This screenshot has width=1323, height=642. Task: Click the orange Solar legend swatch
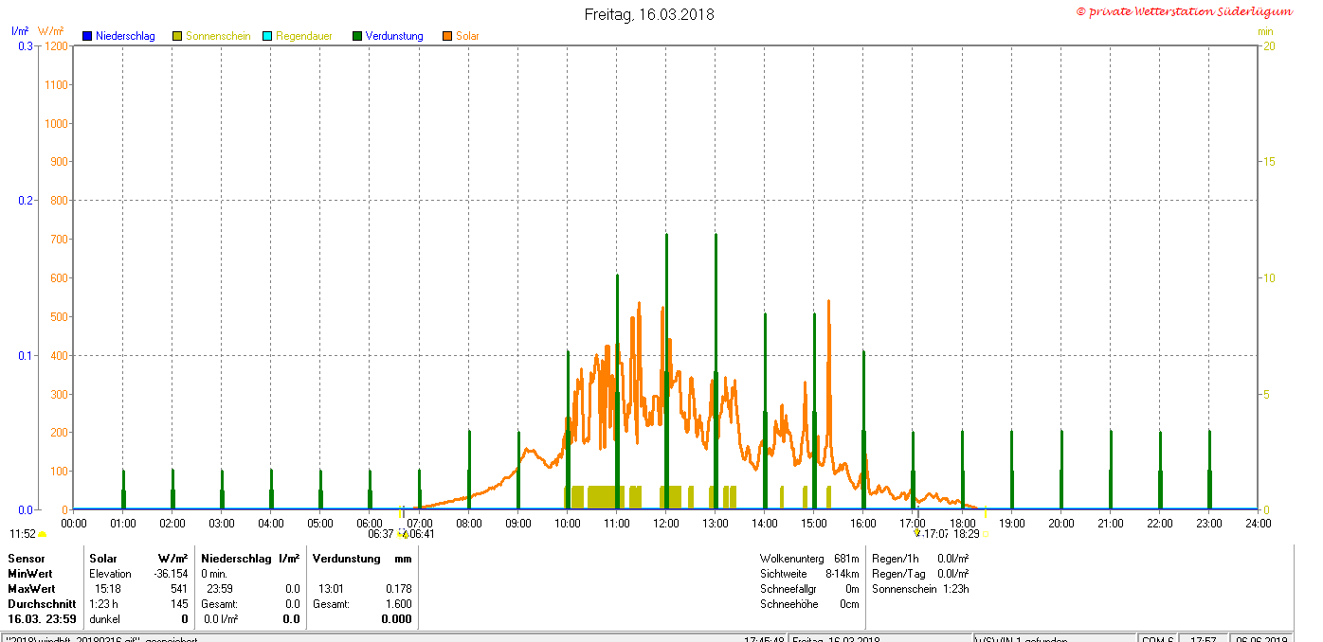pyautogui.click(x=447, y=36)
